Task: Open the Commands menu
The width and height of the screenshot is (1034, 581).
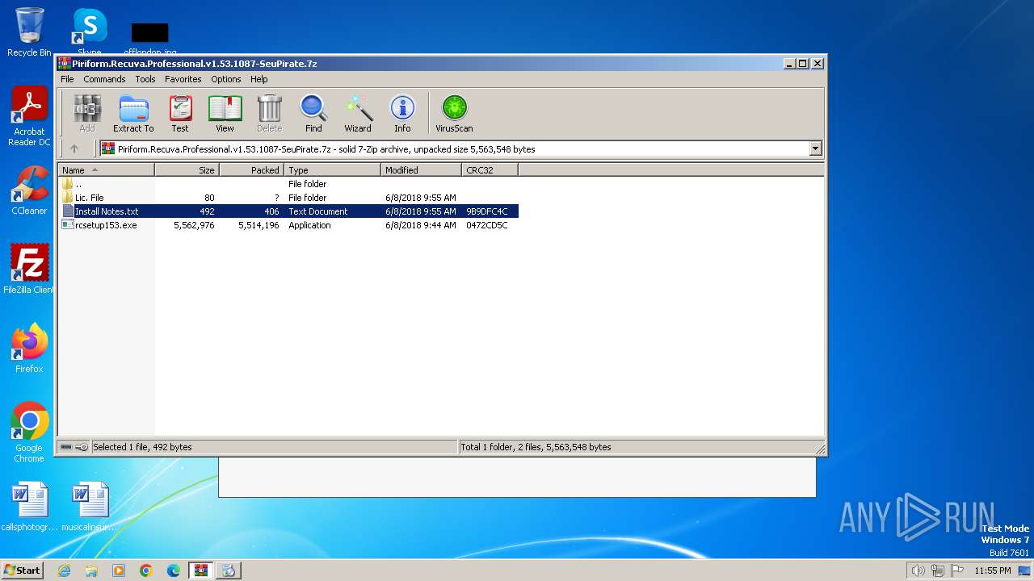Action: click(104, 79)
